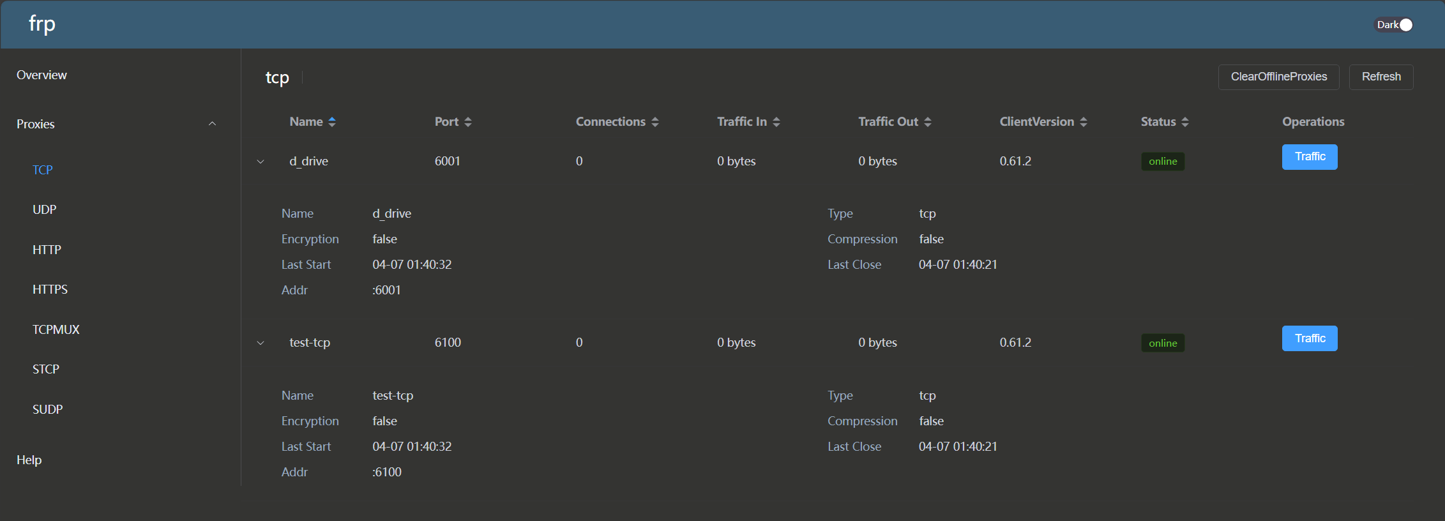1445x521 pixels.
Task: Collapse the d_drive row details
Action: (x=261, y=162)
